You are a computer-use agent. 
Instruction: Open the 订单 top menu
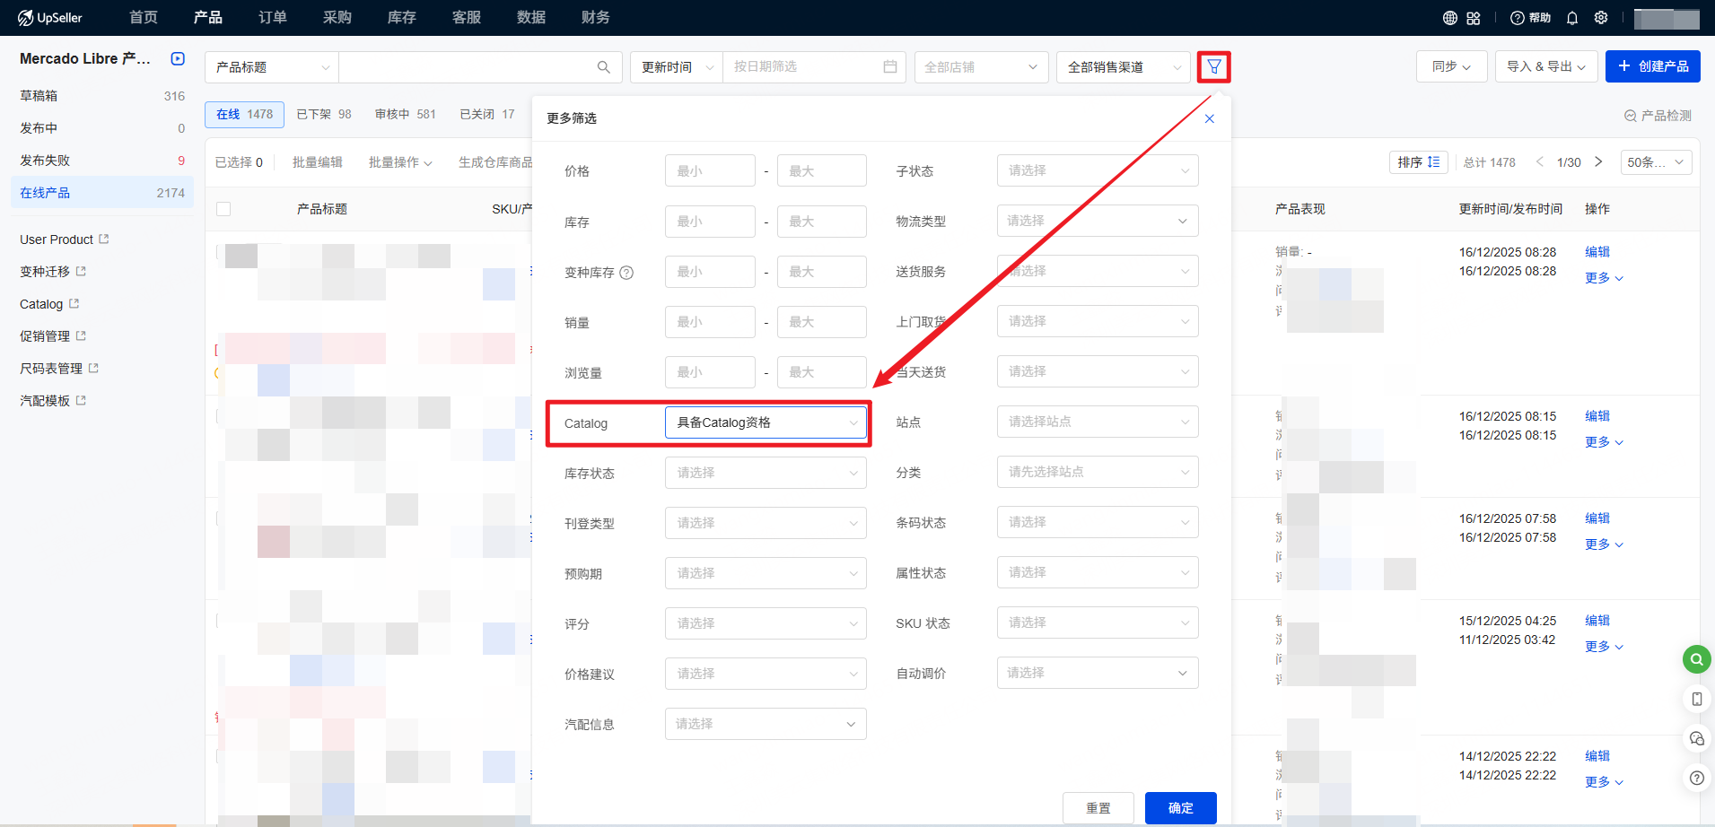(x=273, y=18)
